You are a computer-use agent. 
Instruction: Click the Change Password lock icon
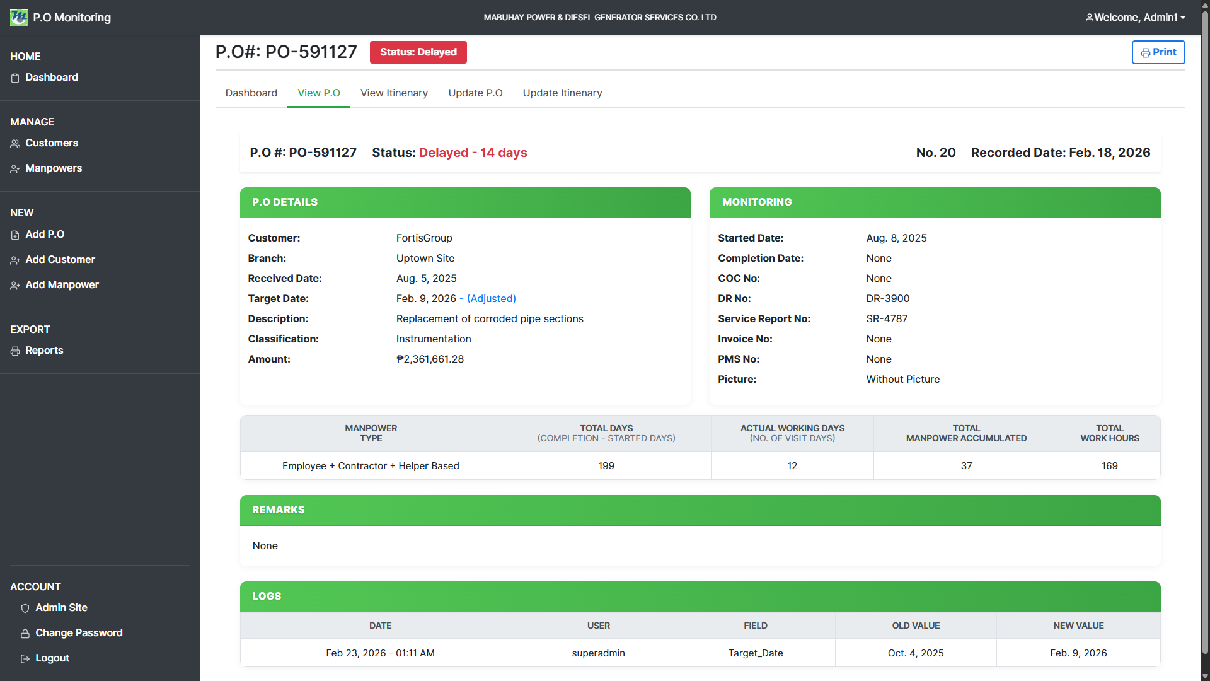[25, 634]
